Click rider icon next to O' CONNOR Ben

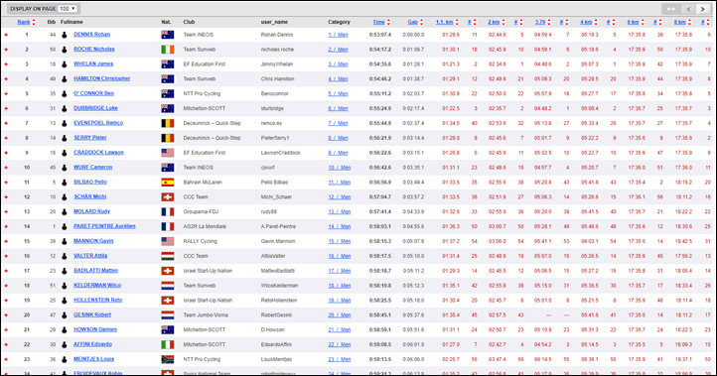tap(64, 93)
